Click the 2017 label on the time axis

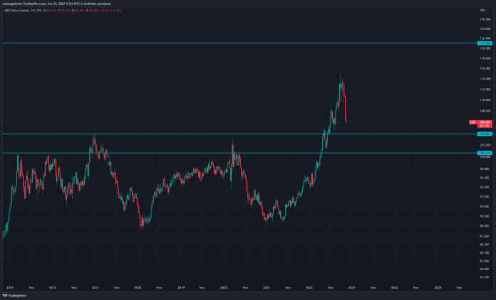pyautogui.click(x=95, y=288)
